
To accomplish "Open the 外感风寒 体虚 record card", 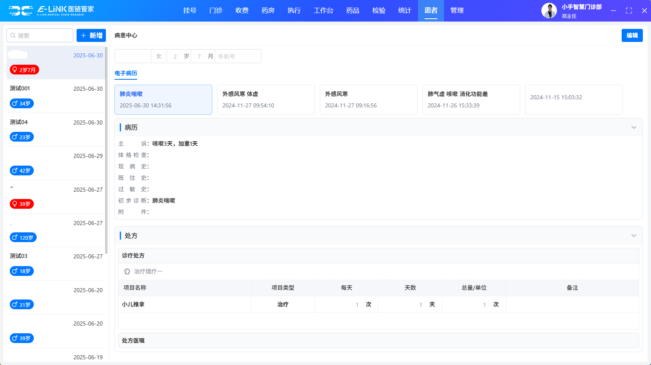I will [266, 100].
